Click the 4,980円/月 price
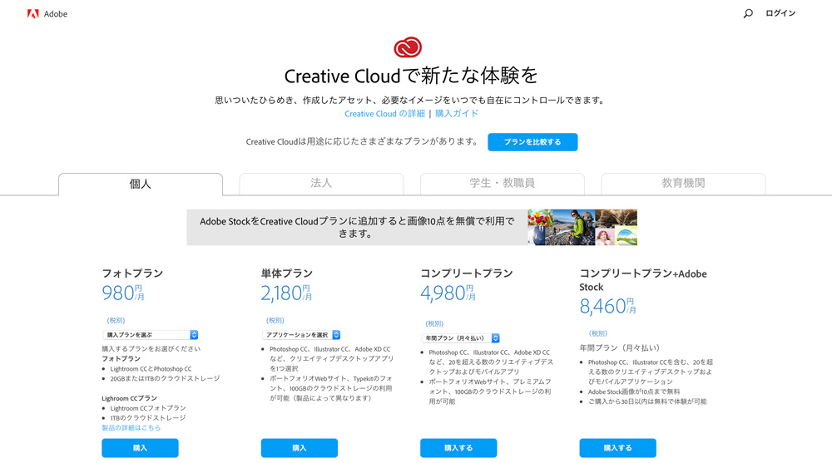 [448, 293]
